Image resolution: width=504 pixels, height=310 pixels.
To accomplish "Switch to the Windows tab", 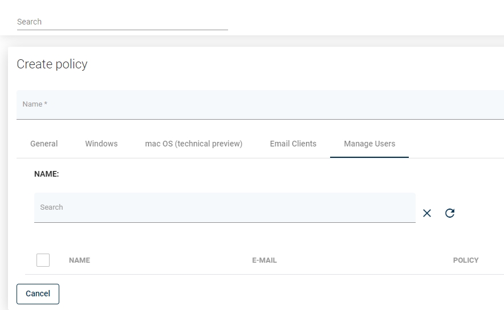I will click(x=101, y=144).
